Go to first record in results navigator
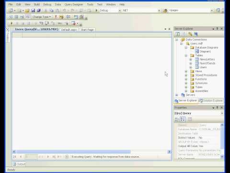Image resolution: width=230 pixels, height=173 pixels. coord(15,157)
